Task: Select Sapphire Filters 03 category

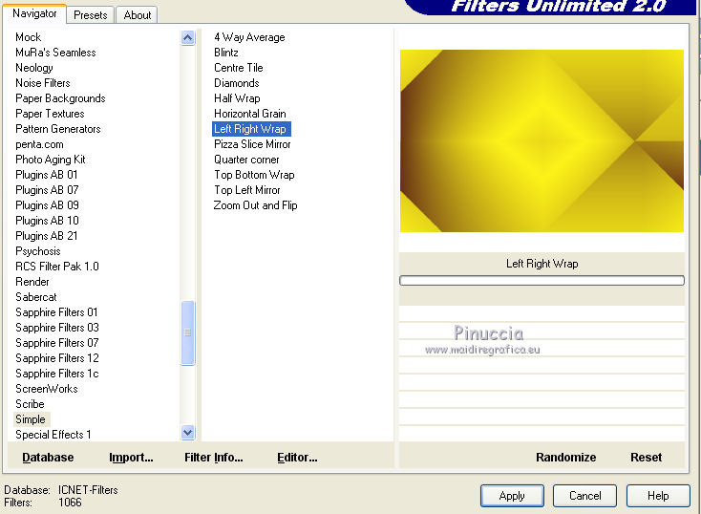Action: click(x=56, y=327)
